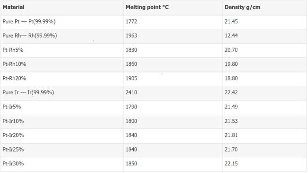Viewport: 308px width, 173px height.
Task: Select melting point value 1772
Action: pos(131,21)
